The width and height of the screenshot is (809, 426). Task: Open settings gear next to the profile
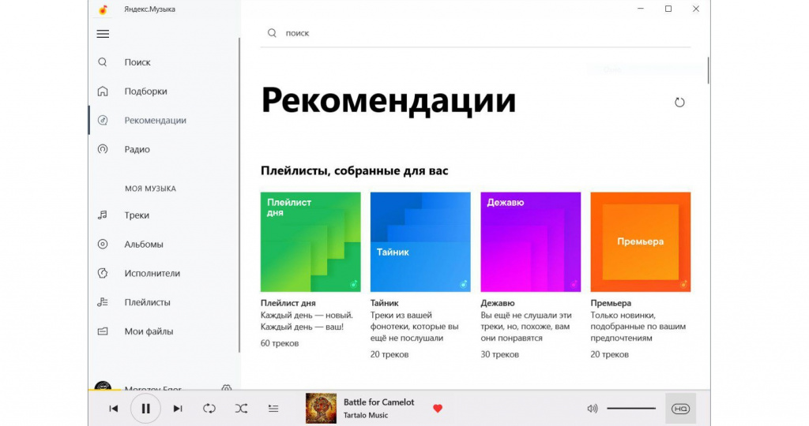(x=227, y=389)
